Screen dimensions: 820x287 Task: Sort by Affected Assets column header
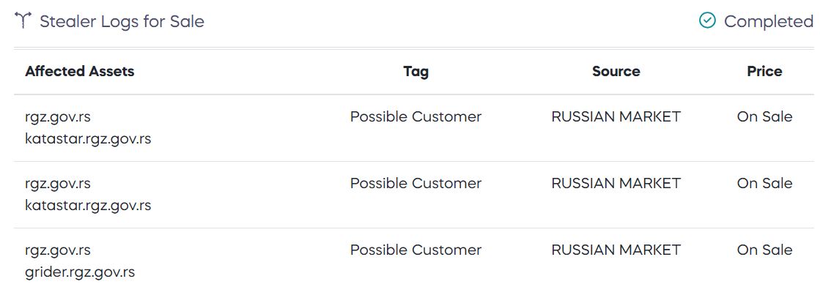(x=79, y=71)
